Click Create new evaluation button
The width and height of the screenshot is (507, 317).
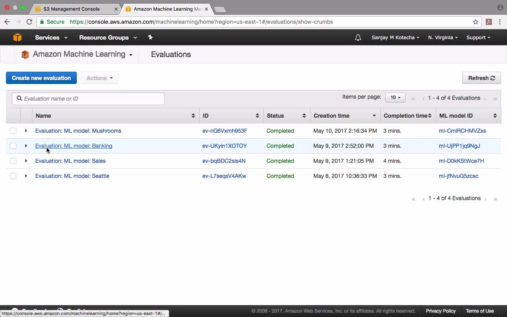click(x=41, y=78)
